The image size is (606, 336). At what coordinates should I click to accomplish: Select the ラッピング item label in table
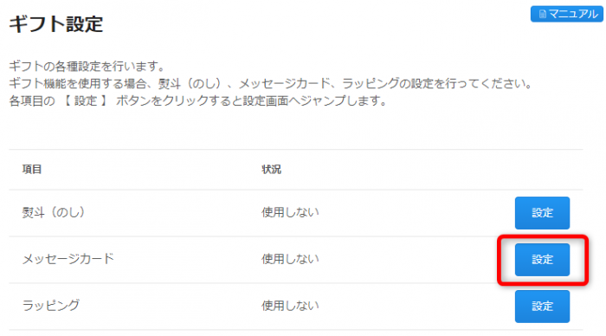pyautogui.click(x=51, y=306)
